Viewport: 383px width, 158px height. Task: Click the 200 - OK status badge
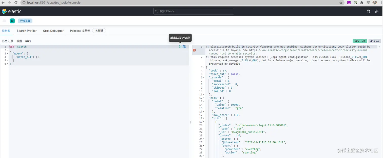coord(360,41)
